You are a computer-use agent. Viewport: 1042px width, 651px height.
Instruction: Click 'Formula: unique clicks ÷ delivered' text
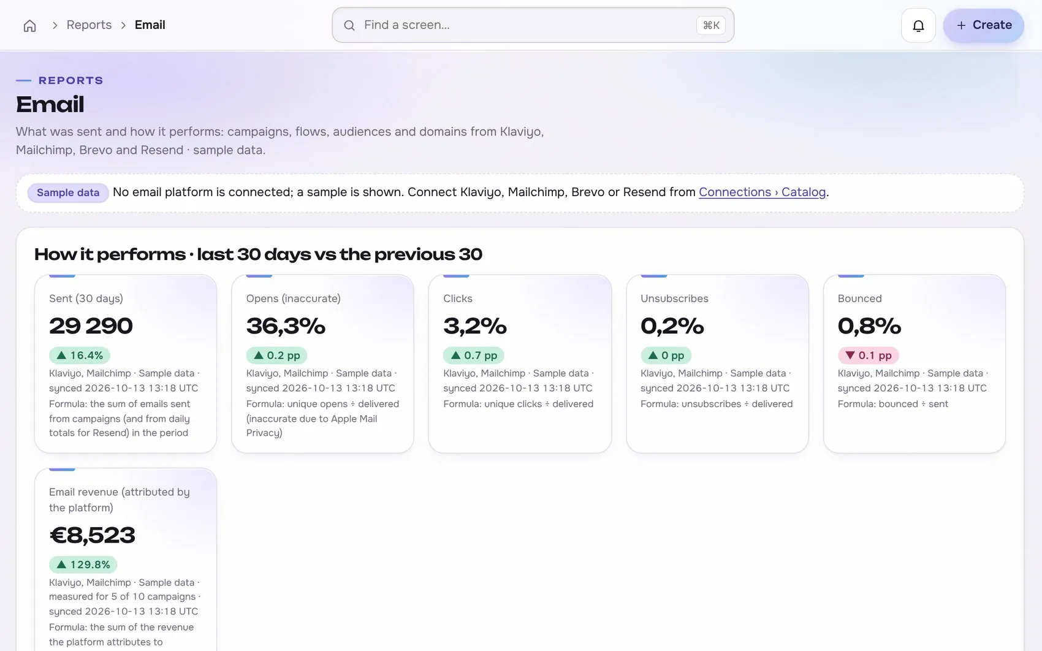pyautogui.click(x=518, y=404)
